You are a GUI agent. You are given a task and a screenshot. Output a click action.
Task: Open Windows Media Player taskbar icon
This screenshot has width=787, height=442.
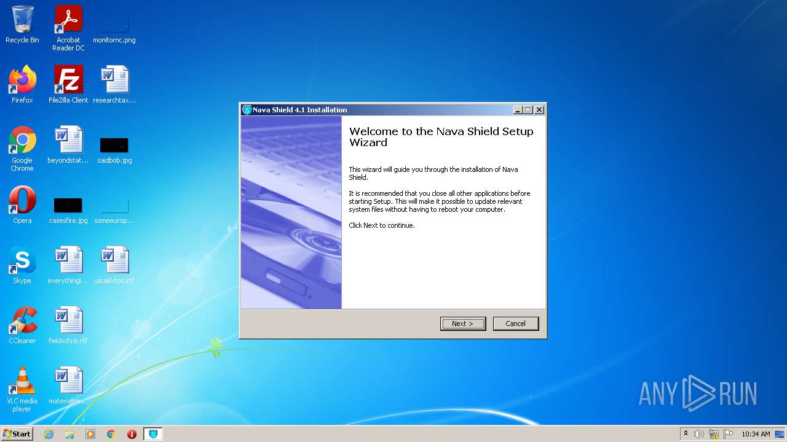[x=90, y=434]
